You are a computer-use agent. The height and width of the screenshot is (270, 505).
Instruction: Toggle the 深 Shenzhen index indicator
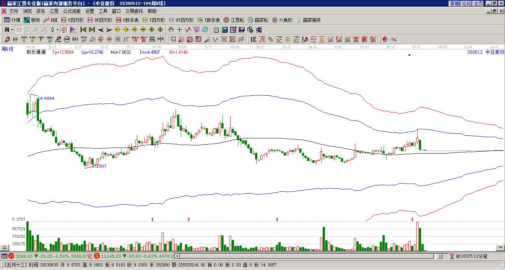click(97, 256)
